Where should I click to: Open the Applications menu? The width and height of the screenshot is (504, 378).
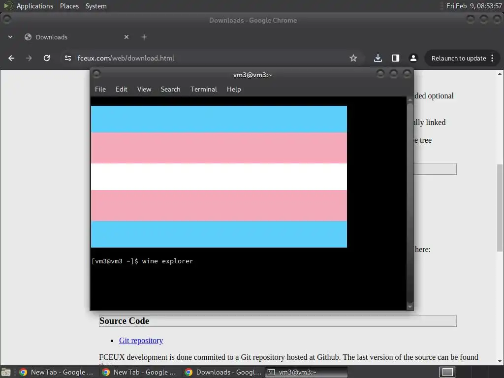(x=35, y=6)
